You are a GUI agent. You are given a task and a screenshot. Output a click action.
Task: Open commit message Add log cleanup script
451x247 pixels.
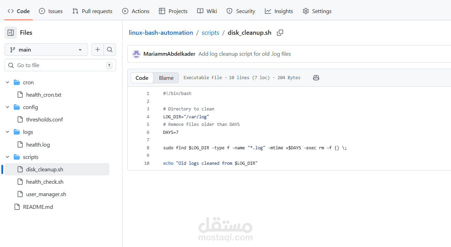click(245, 54)
